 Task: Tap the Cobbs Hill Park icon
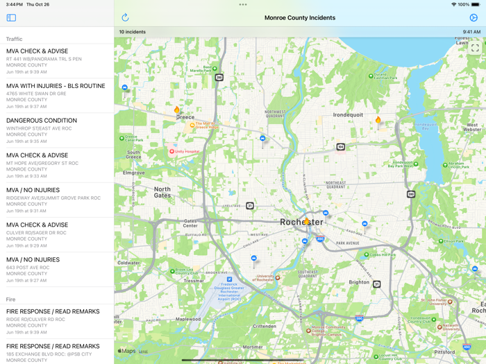367,254
